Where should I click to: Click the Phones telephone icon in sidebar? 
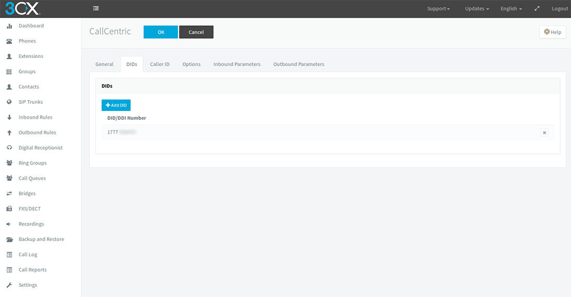(x=9, y=41)
